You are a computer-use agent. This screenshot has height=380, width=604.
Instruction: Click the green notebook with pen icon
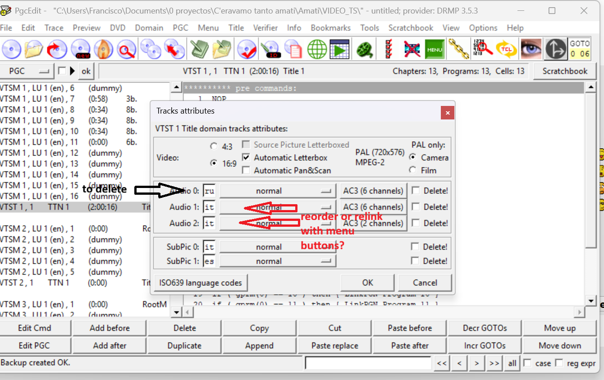tap(198, 49)
